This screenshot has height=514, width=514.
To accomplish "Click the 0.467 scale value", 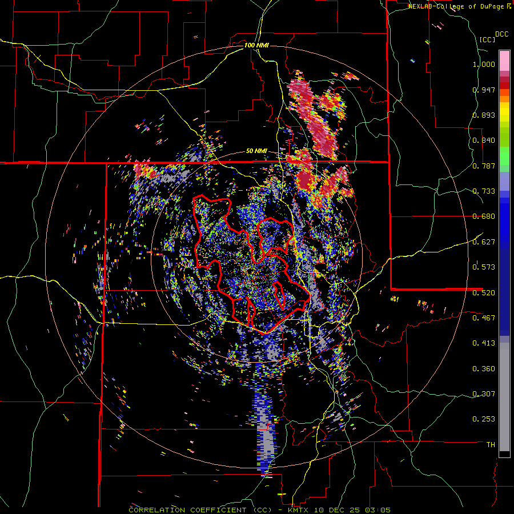I will [484, 318].
